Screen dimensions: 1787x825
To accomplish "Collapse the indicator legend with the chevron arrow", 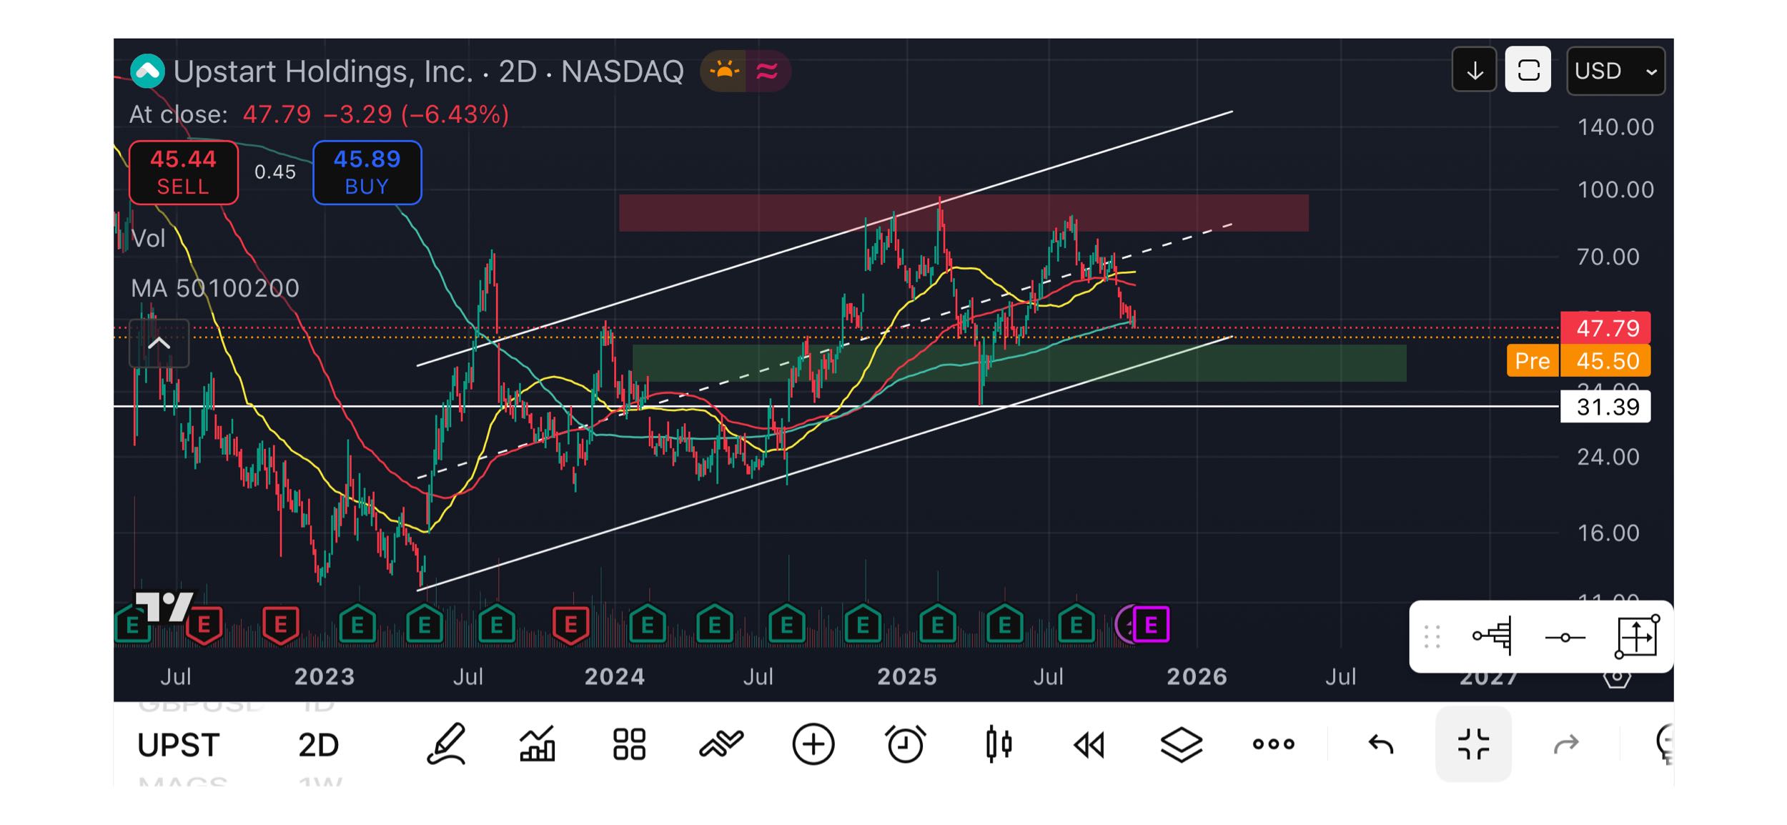I will [159, 344].
